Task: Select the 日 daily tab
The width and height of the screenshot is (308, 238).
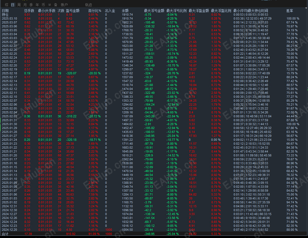Action: pos(13,5)
